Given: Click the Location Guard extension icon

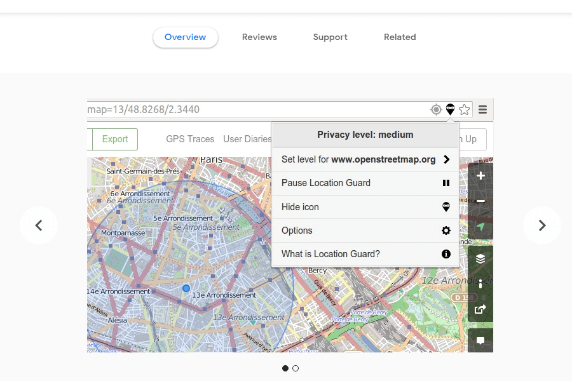Looking at the screenshot, I should [450, 109].
